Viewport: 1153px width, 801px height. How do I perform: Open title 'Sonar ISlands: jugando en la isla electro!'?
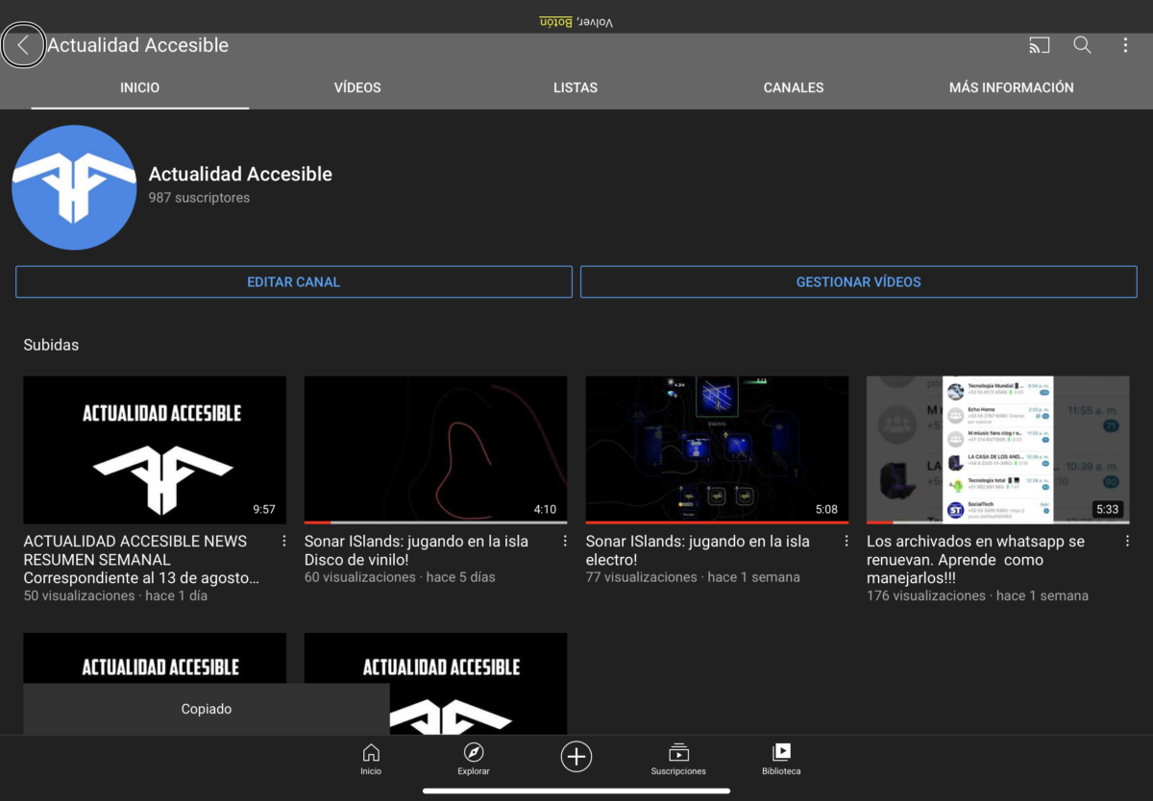(x=698, y=550)
